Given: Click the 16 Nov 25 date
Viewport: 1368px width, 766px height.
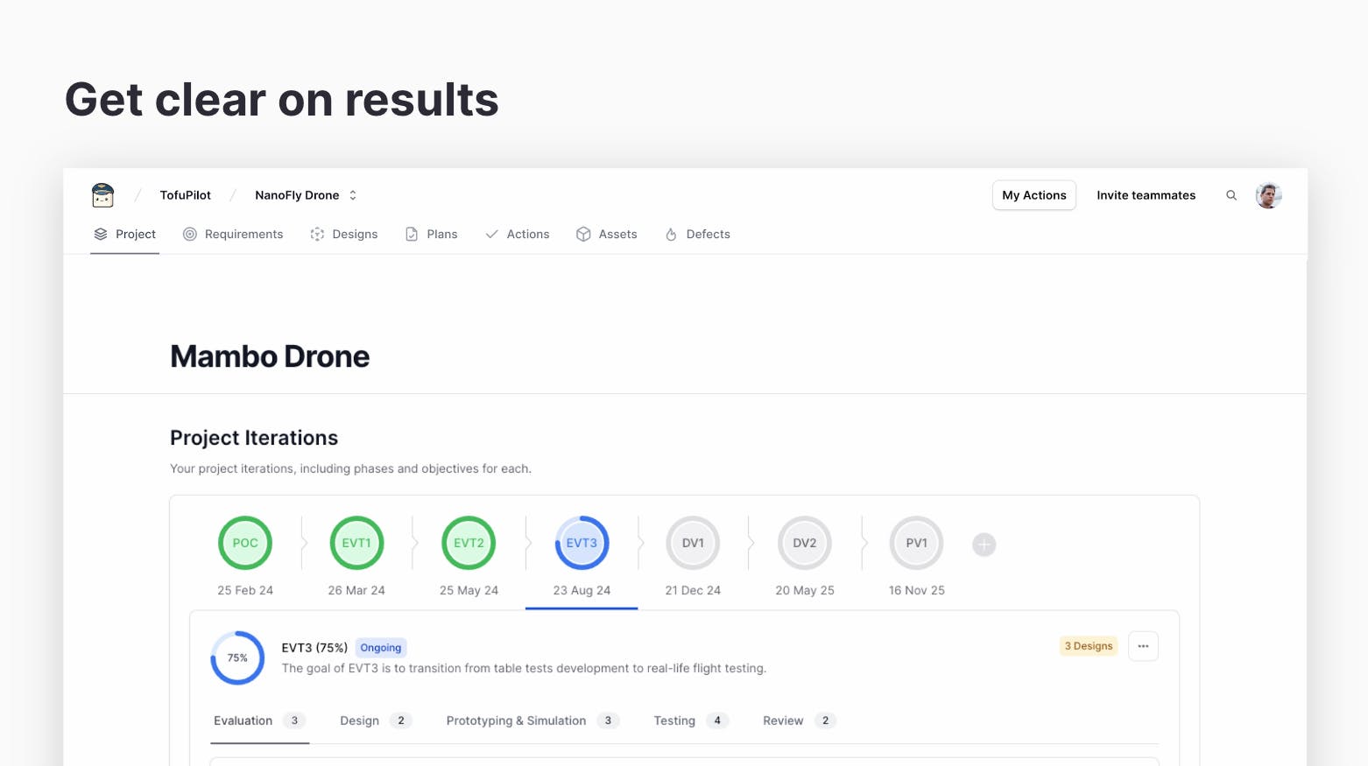Looking at the screenshot, I should 917,590.
